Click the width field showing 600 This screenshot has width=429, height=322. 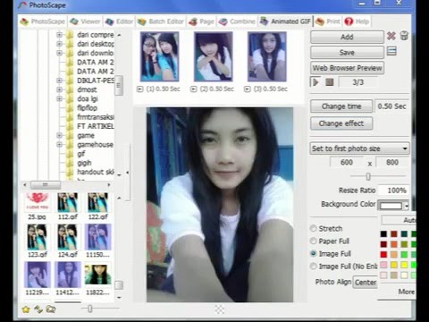346,162
